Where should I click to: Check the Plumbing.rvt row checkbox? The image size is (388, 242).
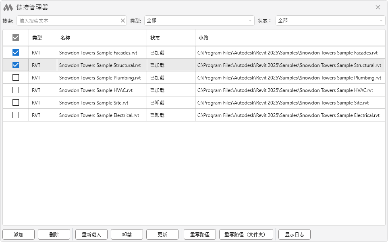16,77
